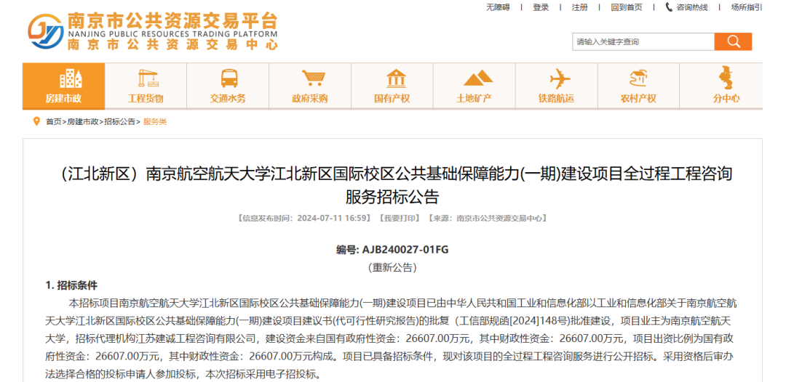Image resolution: width=786 pixels, height=382 pixels.
Task: Click the 国有产权 bank building icon
Action: click(396, 79)
